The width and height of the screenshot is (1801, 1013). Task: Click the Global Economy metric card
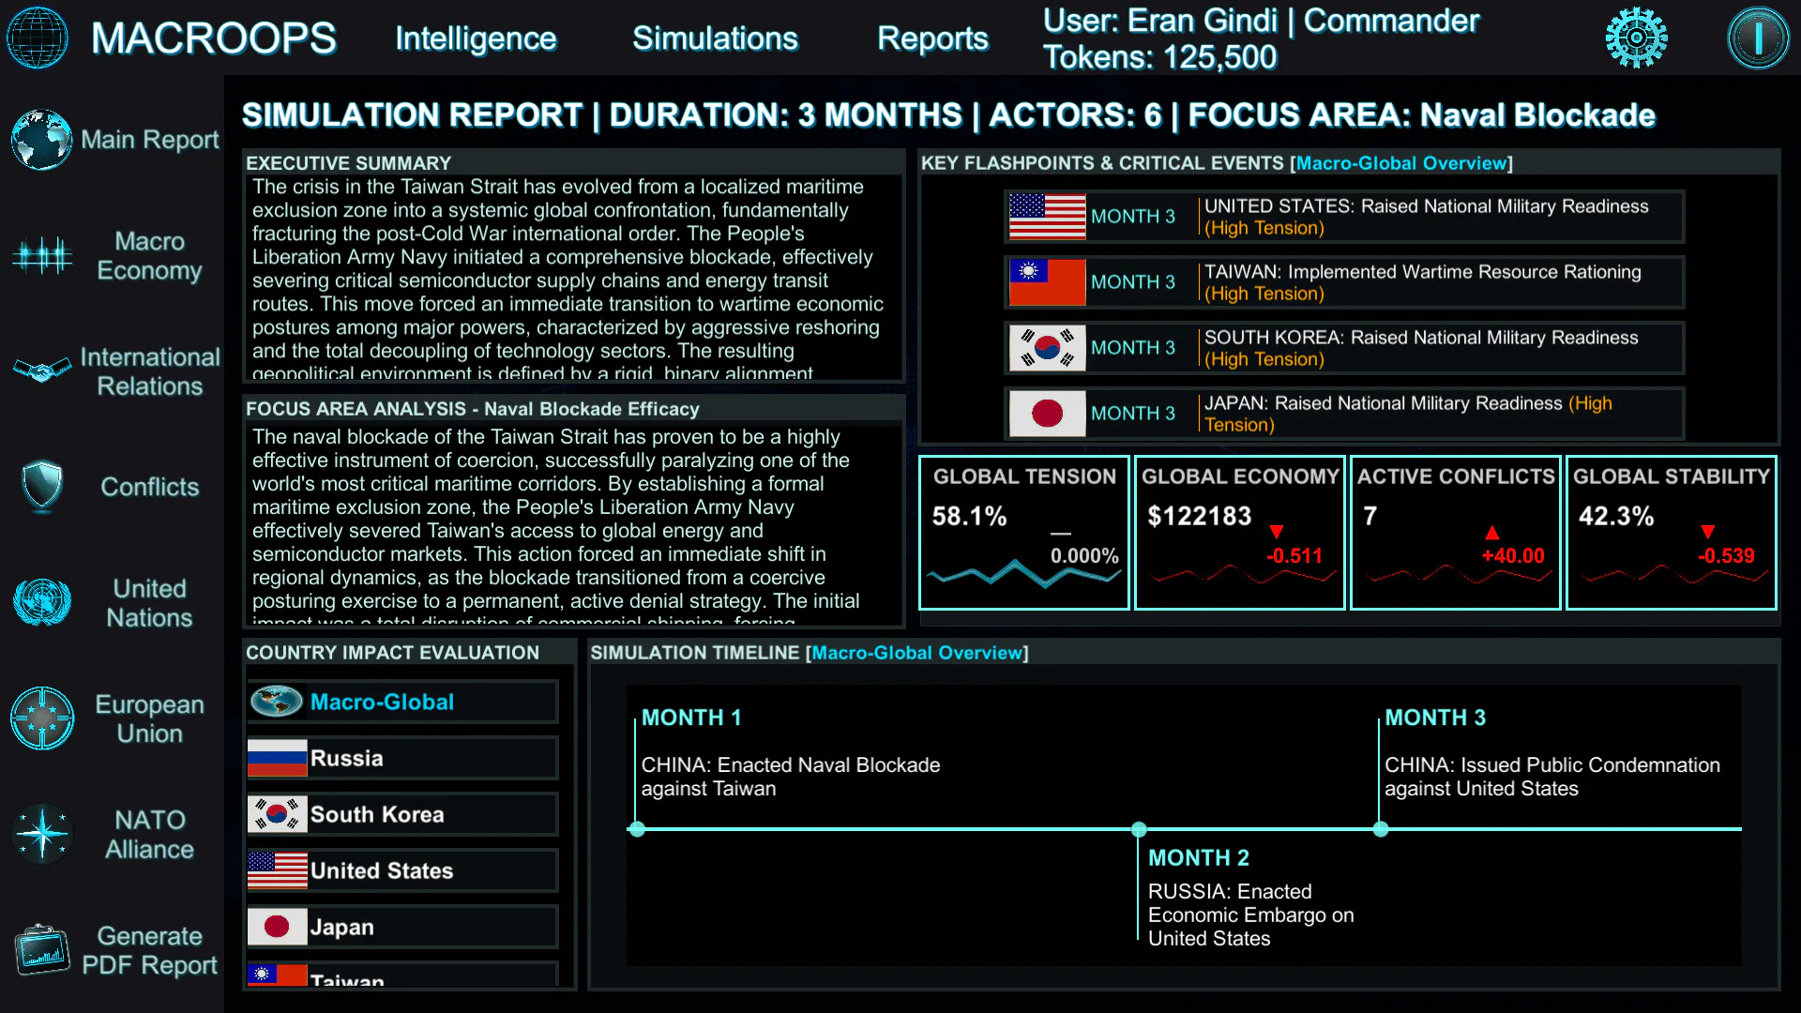pyautogui.click(x=1240, y=533)
